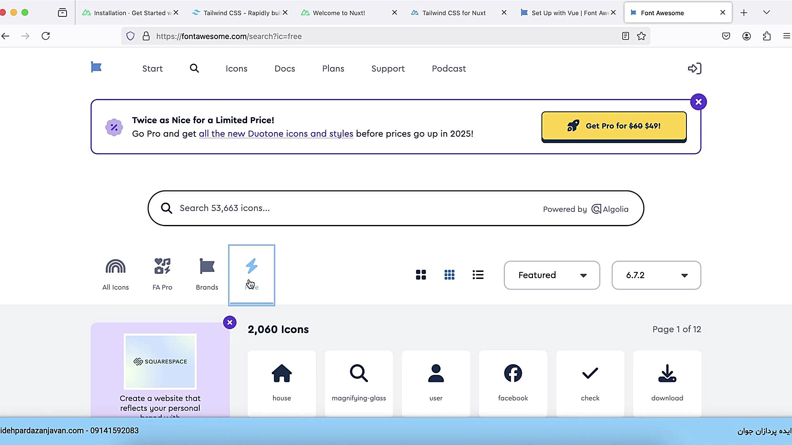Open the user icon card
The height and width of the screenshot is (445, 792).
(x=436, y=383)
